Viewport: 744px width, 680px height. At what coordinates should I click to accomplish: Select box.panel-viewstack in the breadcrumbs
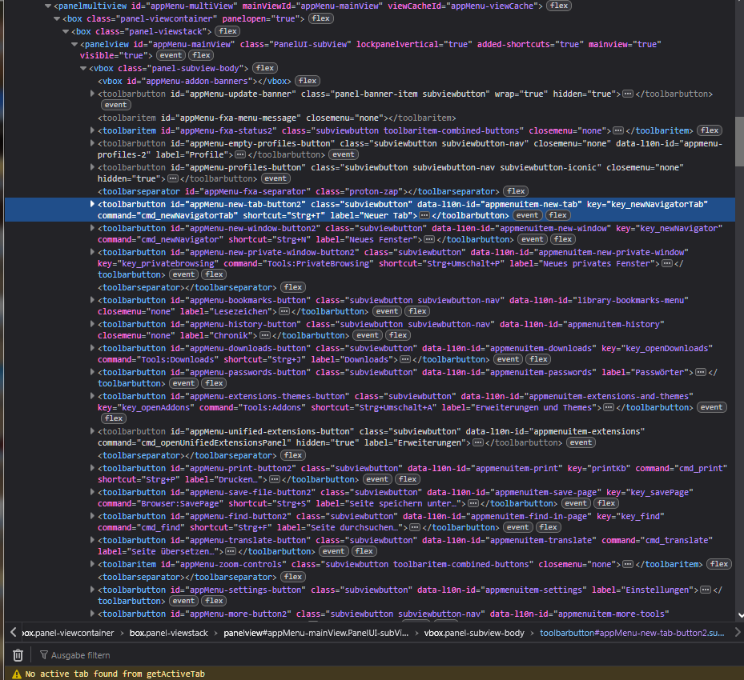168,633
